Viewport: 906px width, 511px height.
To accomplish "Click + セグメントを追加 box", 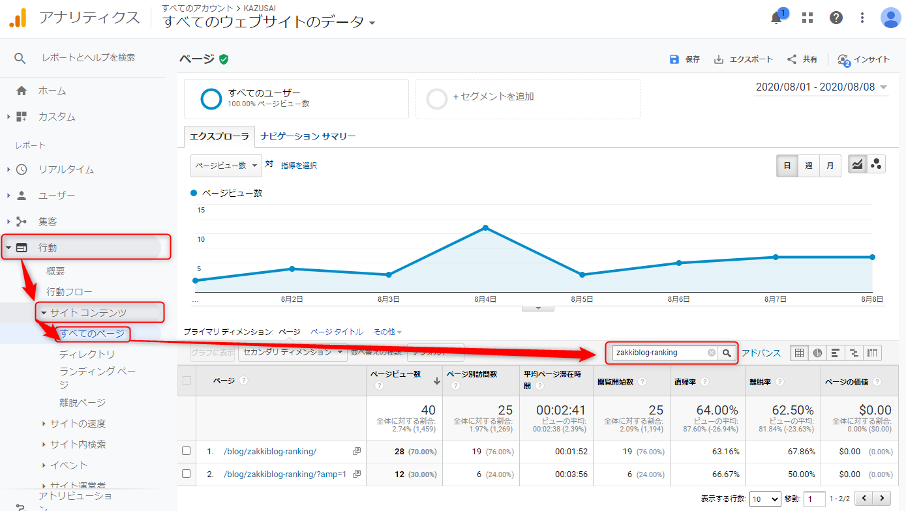I will coord(528,99).
